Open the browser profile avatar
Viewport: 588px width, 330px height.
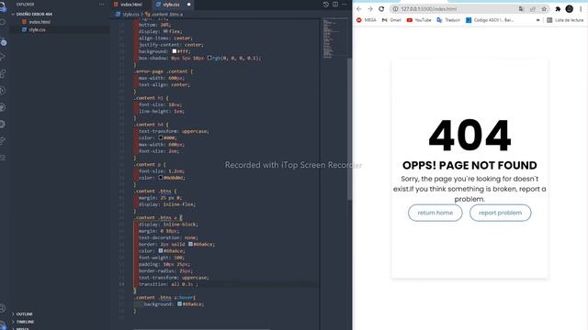[x=570, y=9]
